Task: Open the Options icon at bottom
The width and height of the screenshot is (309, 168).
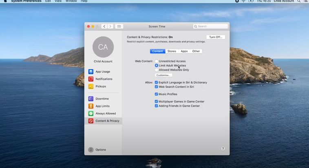Action: click(91, 150)
